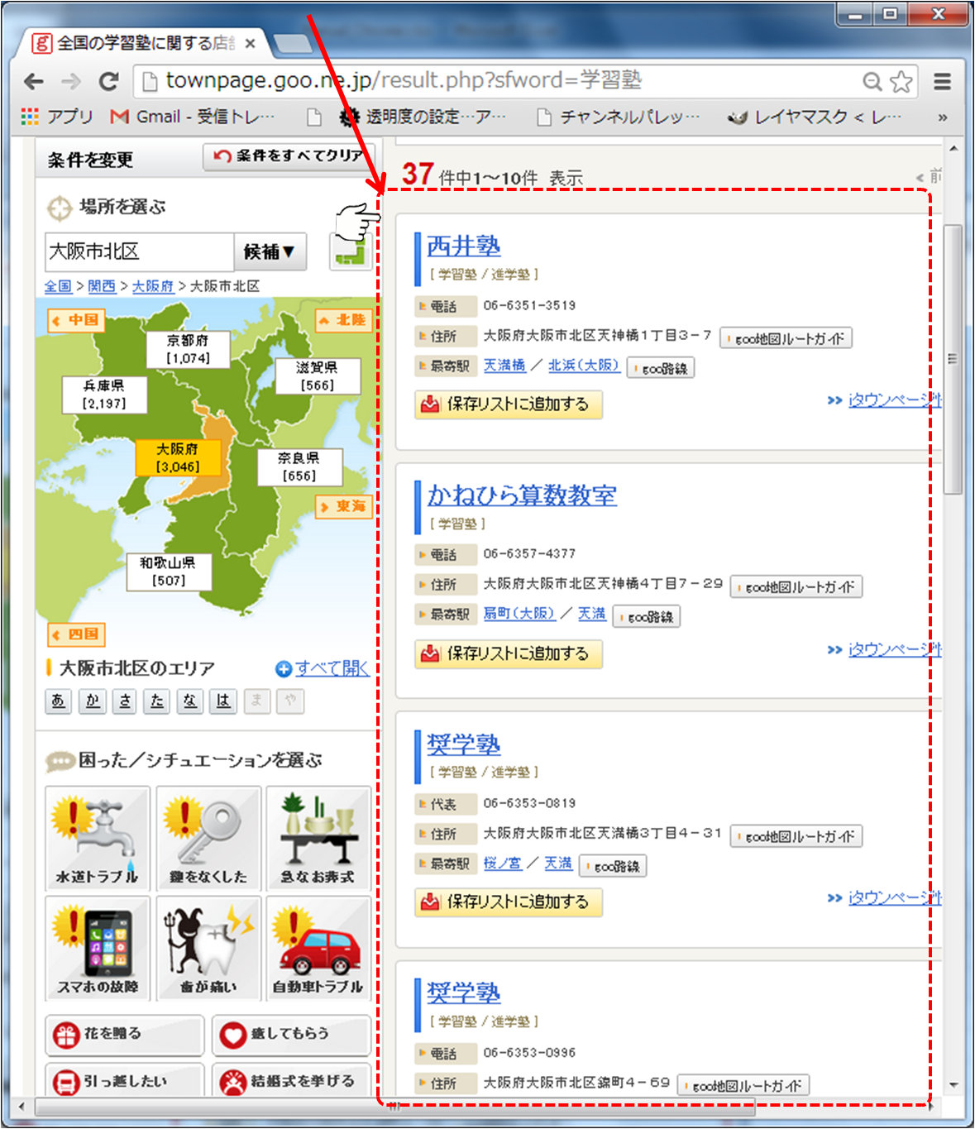The height and width of the screenshot is (1129, 975).
Task: Select the 鍵をなくした key icon
Action: pos(208,837)
